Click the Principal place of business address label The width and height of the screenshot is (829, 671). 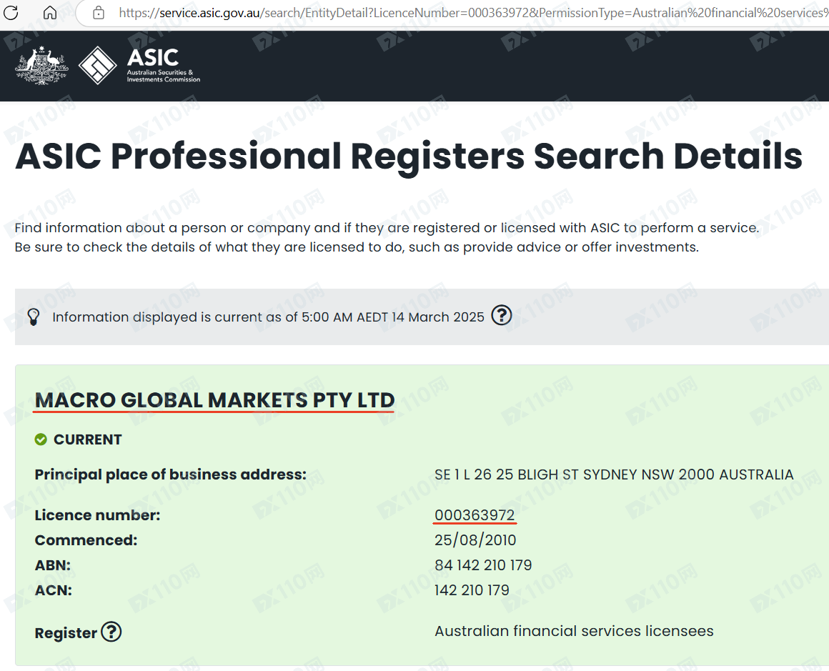[170, 474]
